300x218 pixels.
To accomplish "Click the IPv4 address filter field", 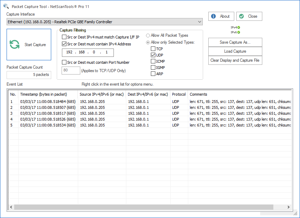I will [x=88, y=52].
